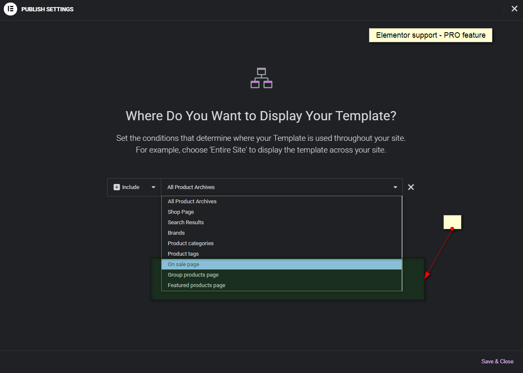Viewport: 523px width, 373px height.
Task: Click the Elementor support PRO feature banner
Action: (x=430, y=35)
